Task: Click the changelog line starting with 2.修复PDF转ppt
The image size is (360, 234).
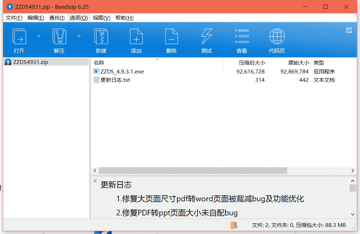Action: click(x=177, y=213)
